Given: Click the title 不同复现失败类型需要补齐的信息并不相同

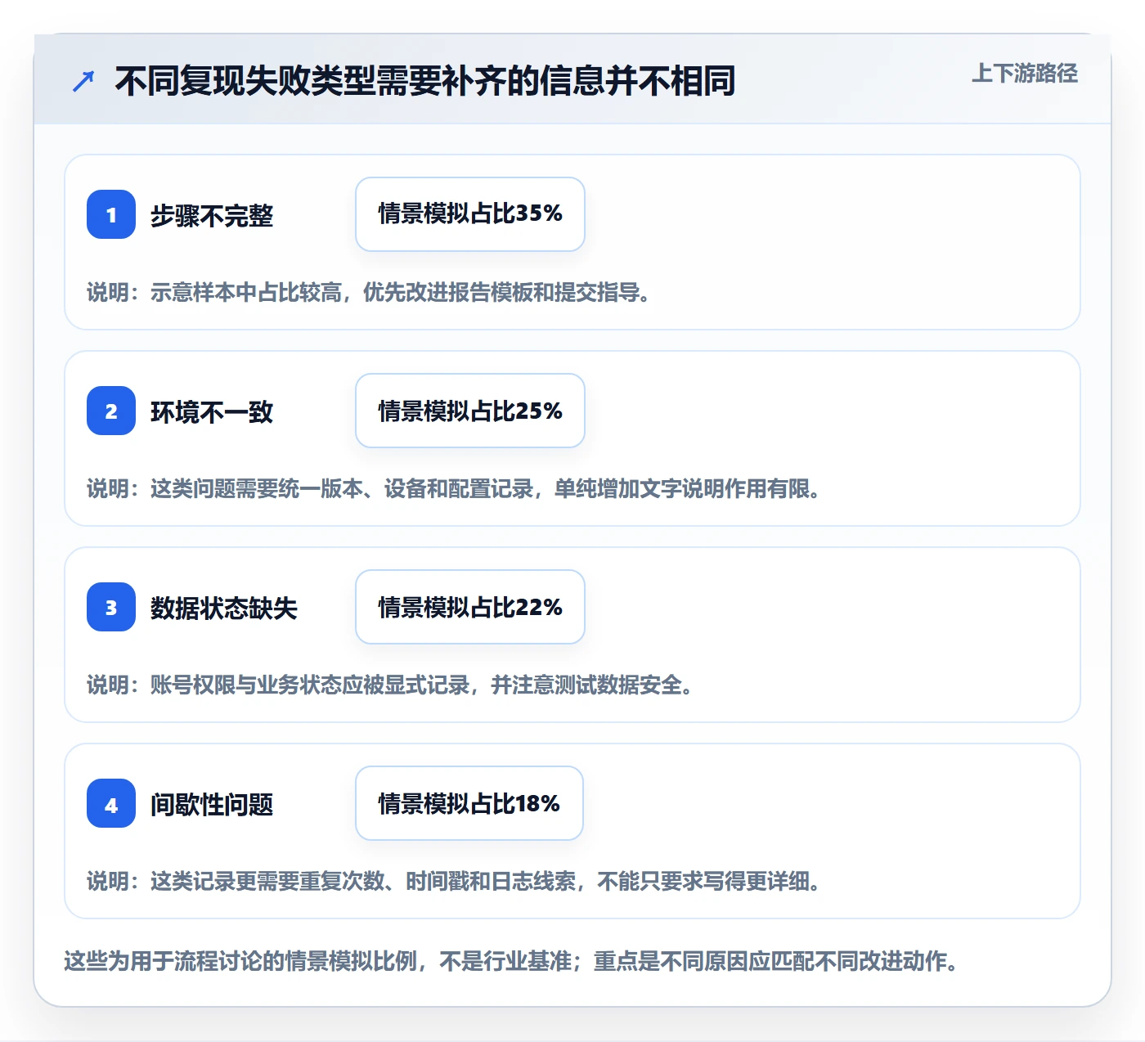Looking at the screenshot, I should coord(425,81).
